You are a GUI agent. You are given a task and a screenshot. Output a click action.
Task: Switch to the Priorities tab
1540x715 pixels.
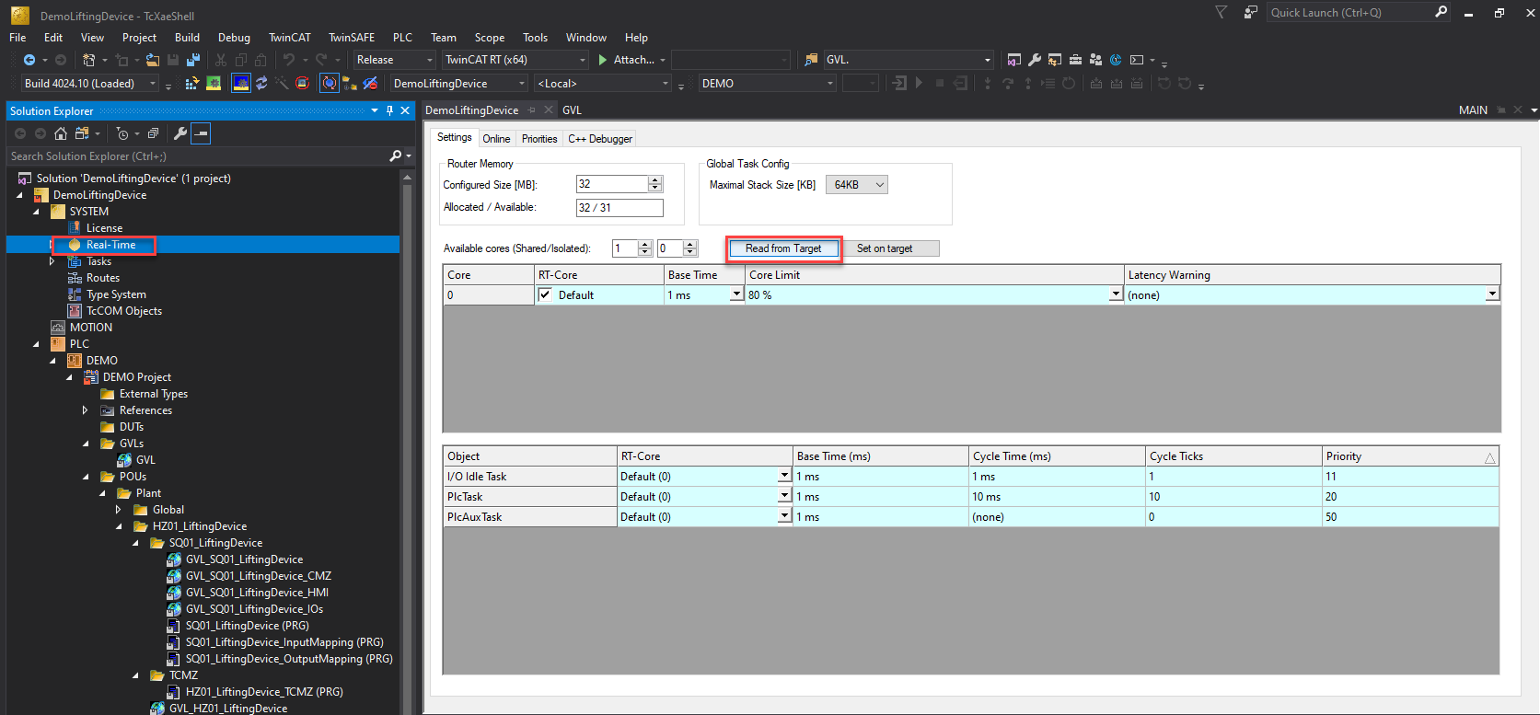[539, 139]
